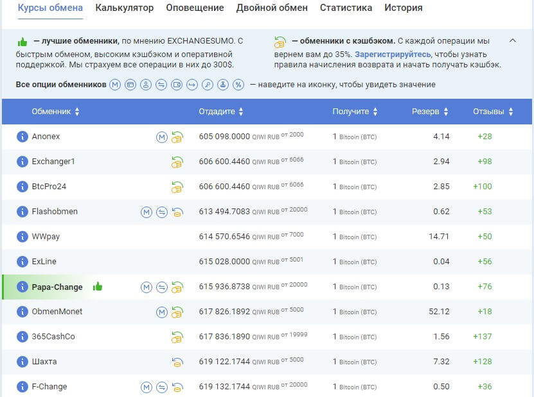Click the M icon in Papa-Change row

(x=147, y=287)
